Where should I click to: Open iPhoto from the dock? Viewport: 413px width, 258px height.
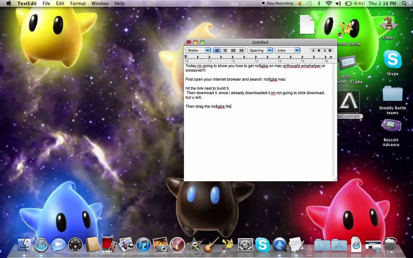click(x=160, y=245)
